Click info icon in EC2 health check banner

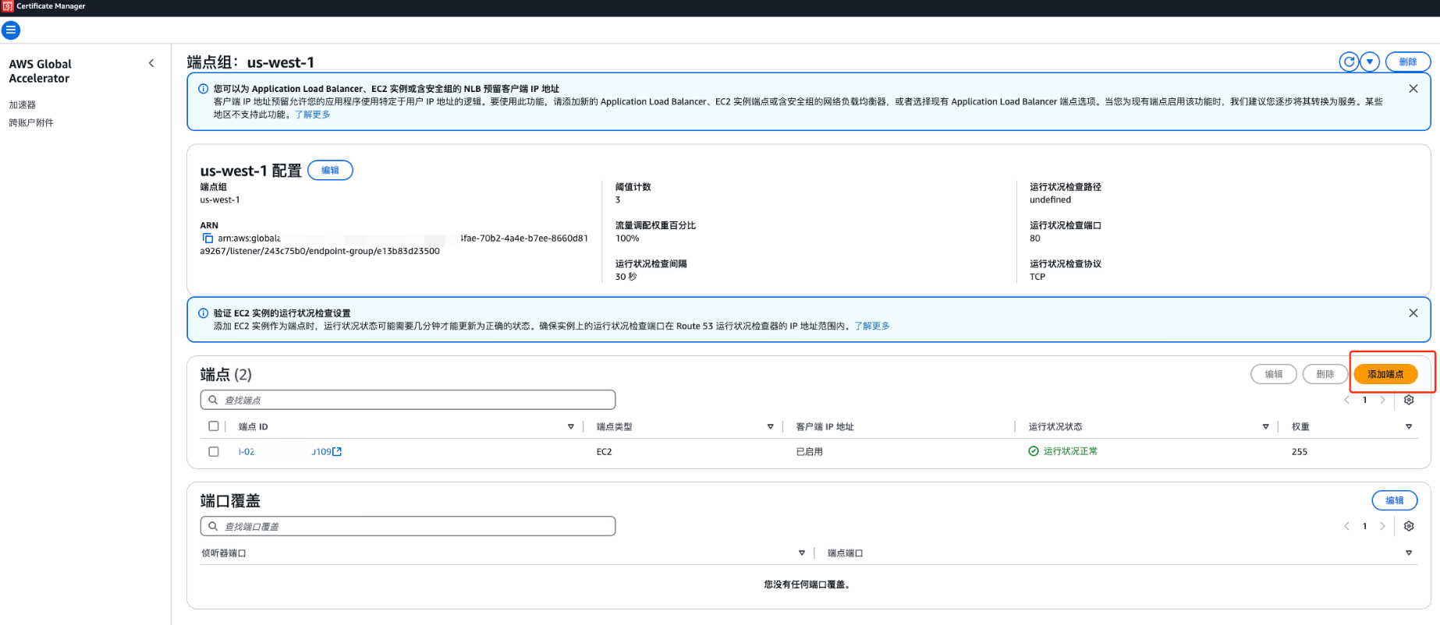204,313
